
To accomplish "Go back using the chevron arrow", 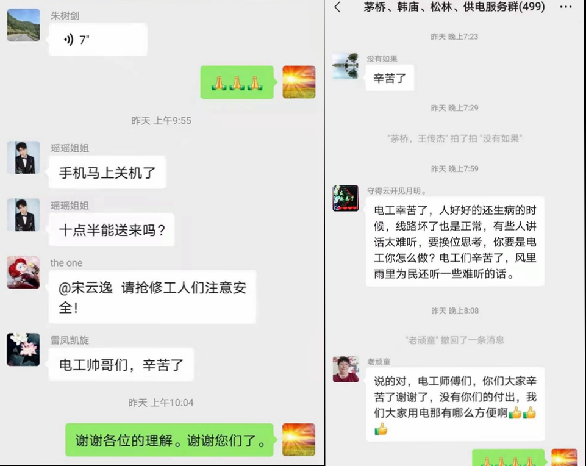I will 337,7.
